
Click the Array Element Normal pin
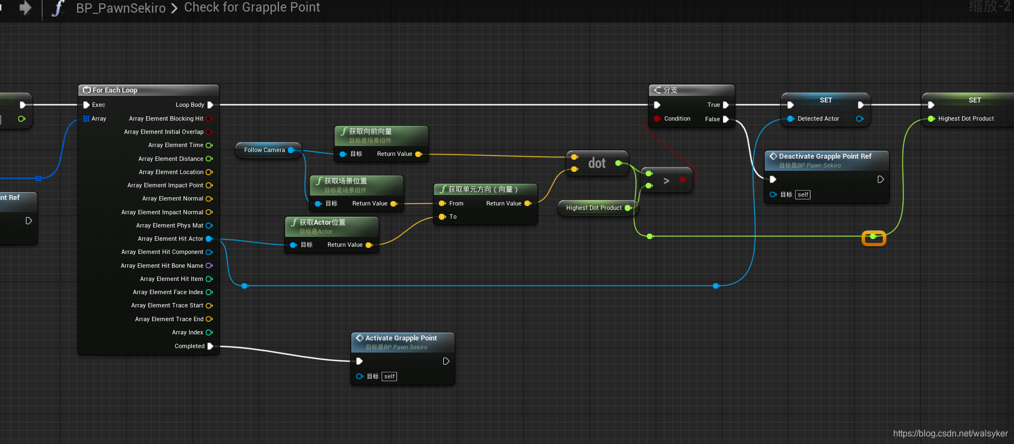click(210, 198)
